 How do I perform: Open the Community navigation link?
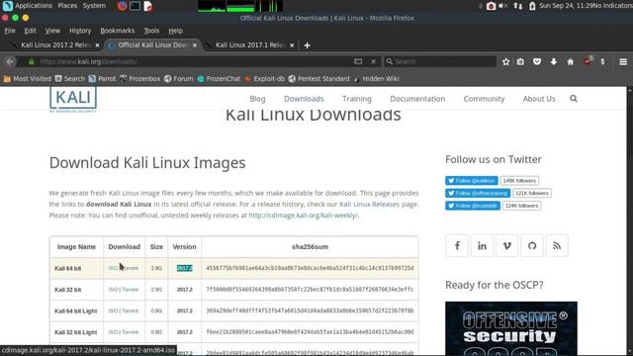click(x=484, y=99)
